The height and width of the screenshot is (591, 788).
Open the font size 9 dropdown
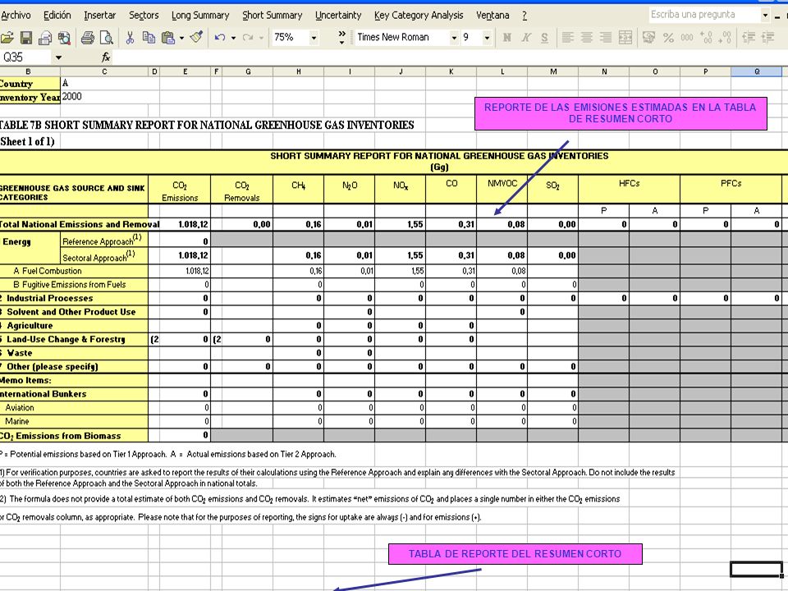pos(487,37)
